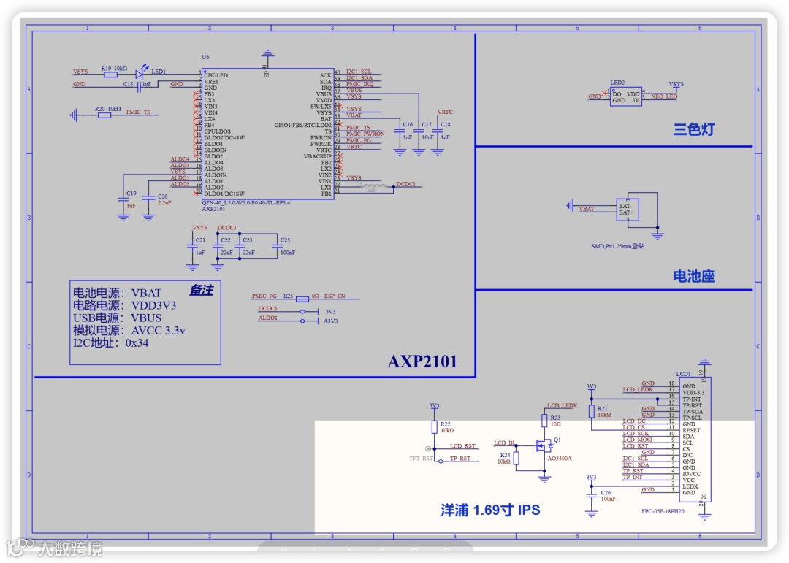This screenshot has height=563, width=789.
Task: Select capacitor C22 22uF
Action: 218,247
